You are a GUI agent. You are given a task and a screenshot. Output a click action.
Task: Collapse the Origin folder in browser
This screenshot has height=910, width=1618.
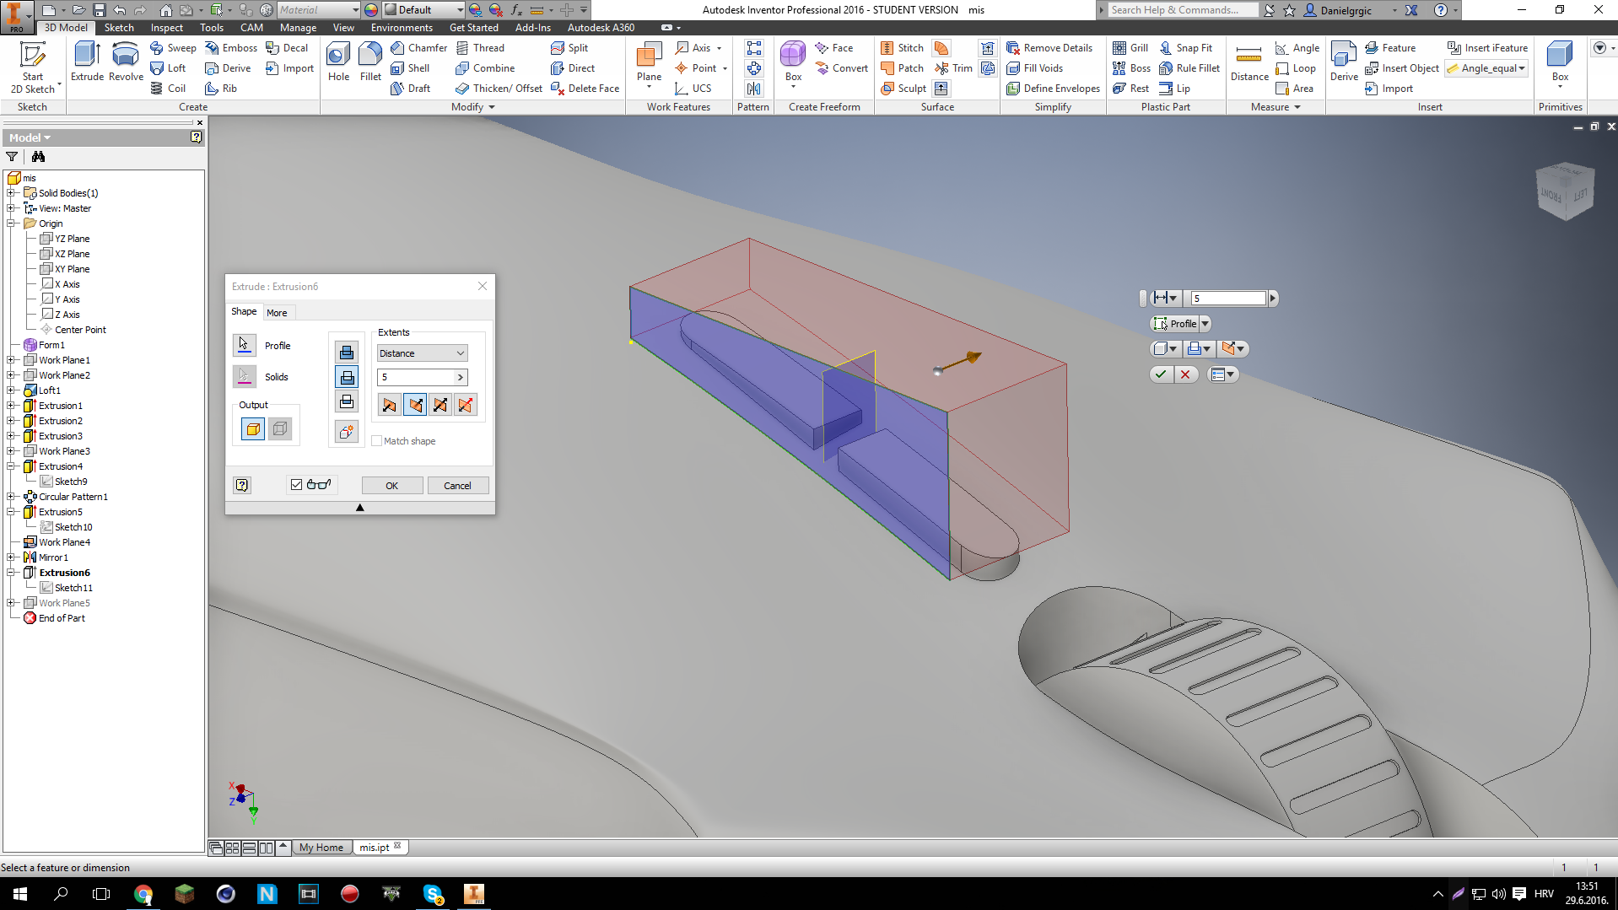pyautogui.click(x=11, y=223)
